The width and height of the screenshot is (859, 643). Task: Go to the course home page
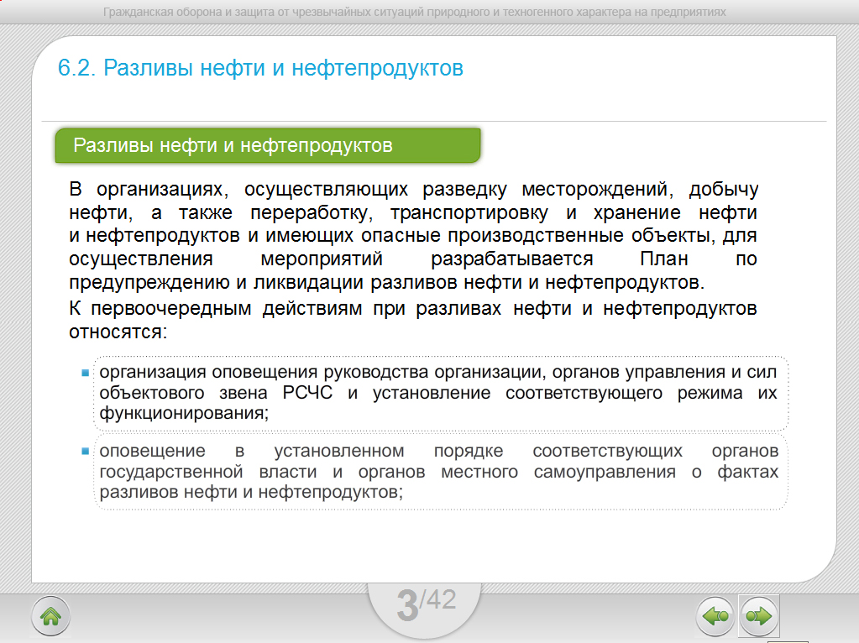coord(50,617)
